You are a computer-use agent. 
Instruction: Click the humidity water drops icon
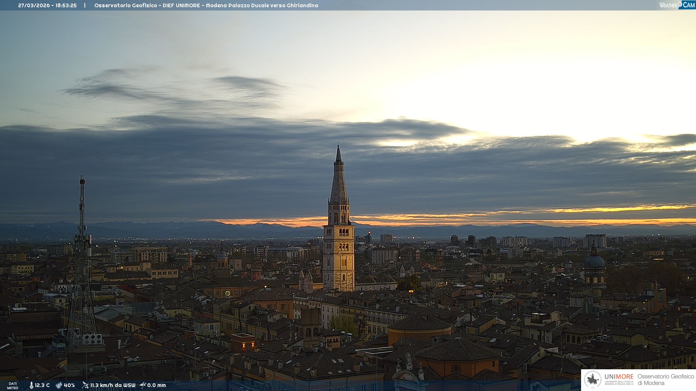pyautogui.click(x=59, y=385)
